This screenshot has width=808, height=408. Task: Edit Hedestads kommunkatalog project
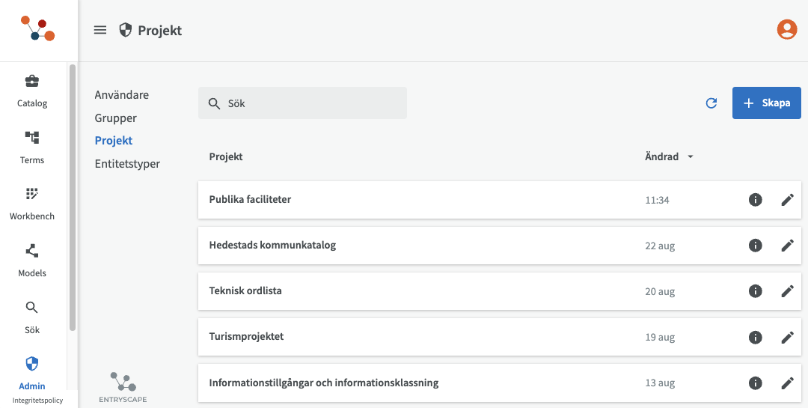click(787, 246)
